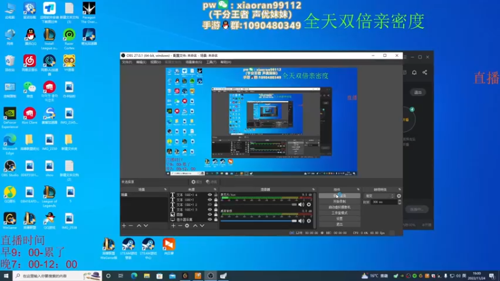The image size is (500, 281).
Task: Toggle lock on 文本 (GDI+) 4 source
Action: pos(216,195)
